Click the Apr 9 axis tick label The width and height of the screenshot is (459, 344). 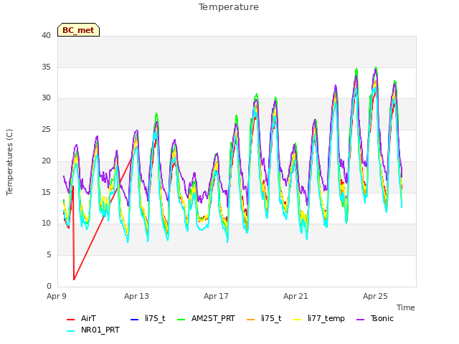pos(57,296)
